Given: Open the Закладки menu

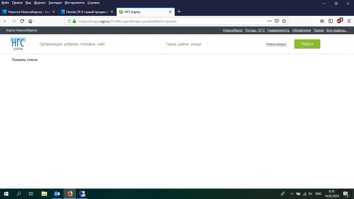Looking at the screenshot, I should (x=55, y=3).
